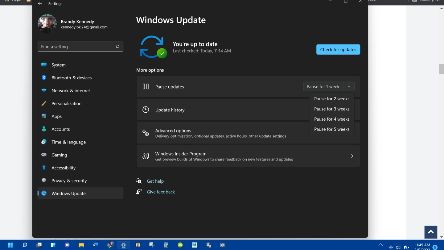Open the Personalization paintbrush icon
The width and height of the screenshot is (444, 250).
pos(44,103)
